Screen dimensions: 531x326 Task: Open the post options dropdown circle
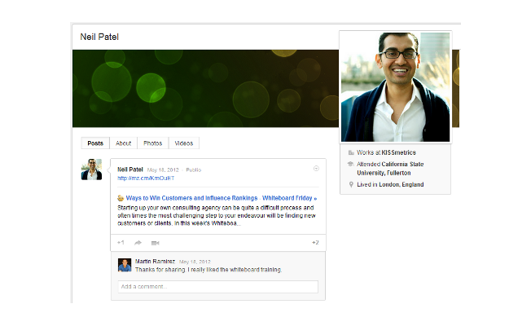point(316,169)
